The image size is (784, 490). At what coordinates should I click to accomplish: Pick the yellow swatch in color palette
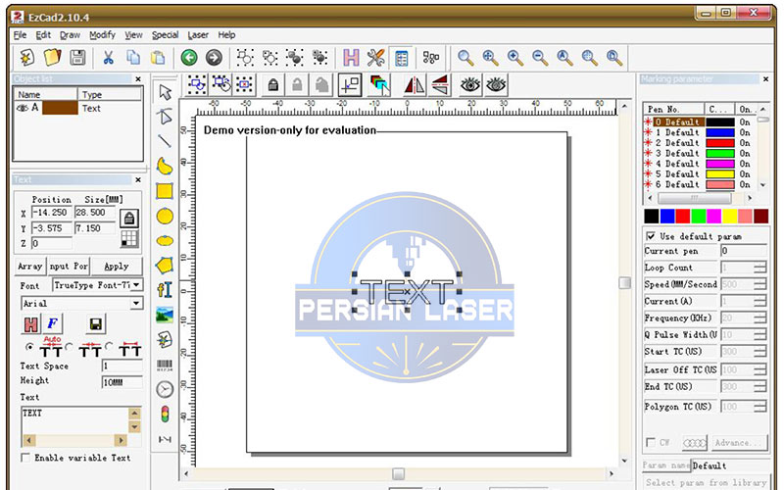[x=729, y=216]
